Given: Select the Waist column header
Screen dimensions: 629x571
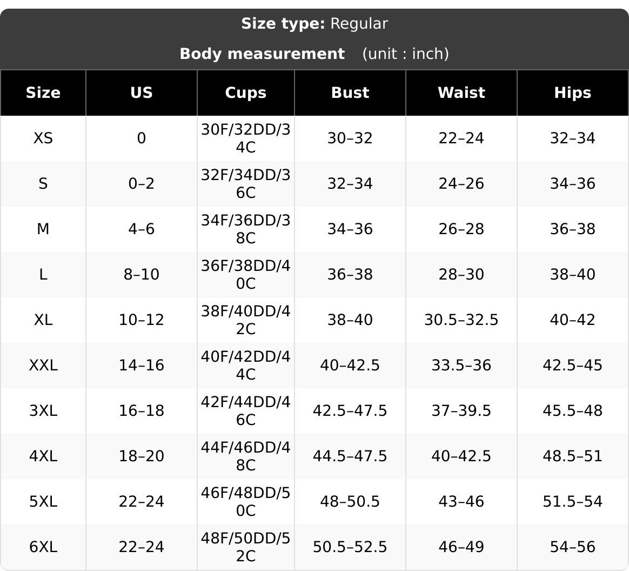Looking at the screenshot, I should coord(461,92).
